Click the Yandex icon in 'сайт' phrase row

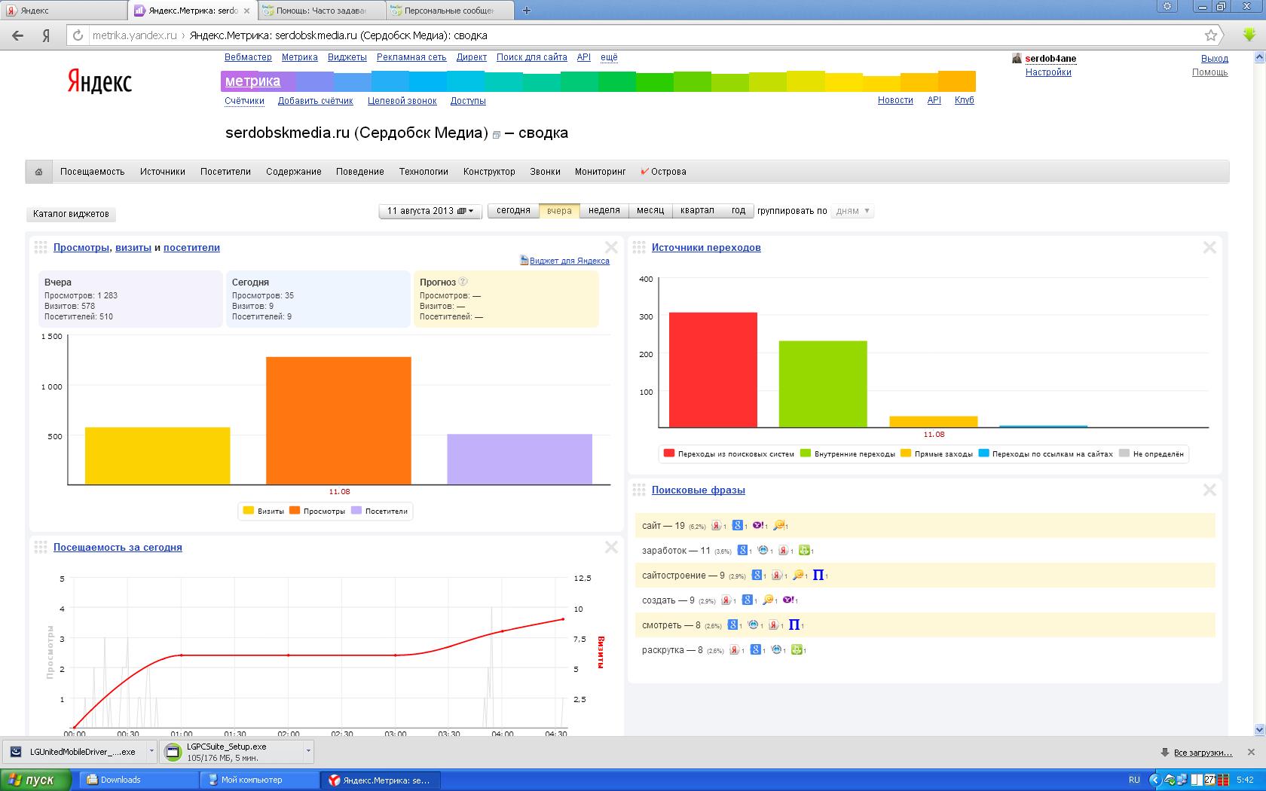pos(717,526)
